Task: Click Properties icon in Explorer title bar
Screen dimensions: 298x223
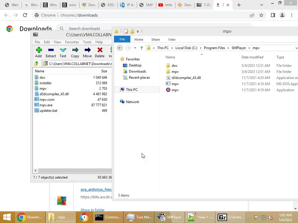Action: tap(126, 31)
